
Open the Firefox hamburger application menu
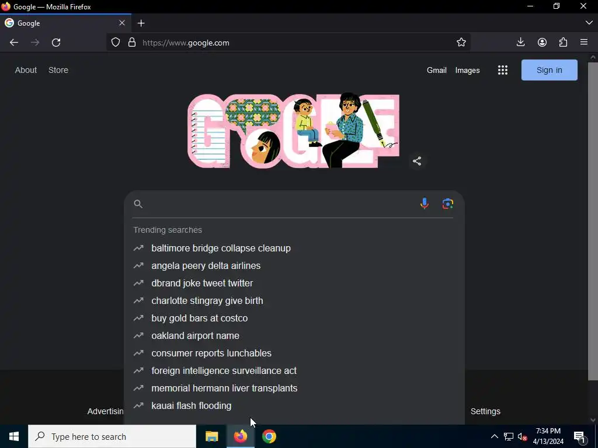tap(584, 42)
